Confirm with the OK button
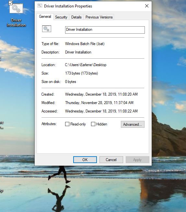 tap(85, 160)
